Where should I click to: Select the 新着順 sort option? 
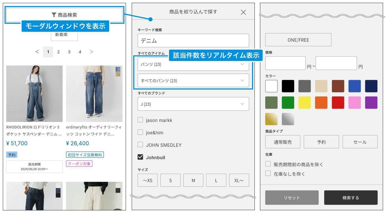(64, 35)
